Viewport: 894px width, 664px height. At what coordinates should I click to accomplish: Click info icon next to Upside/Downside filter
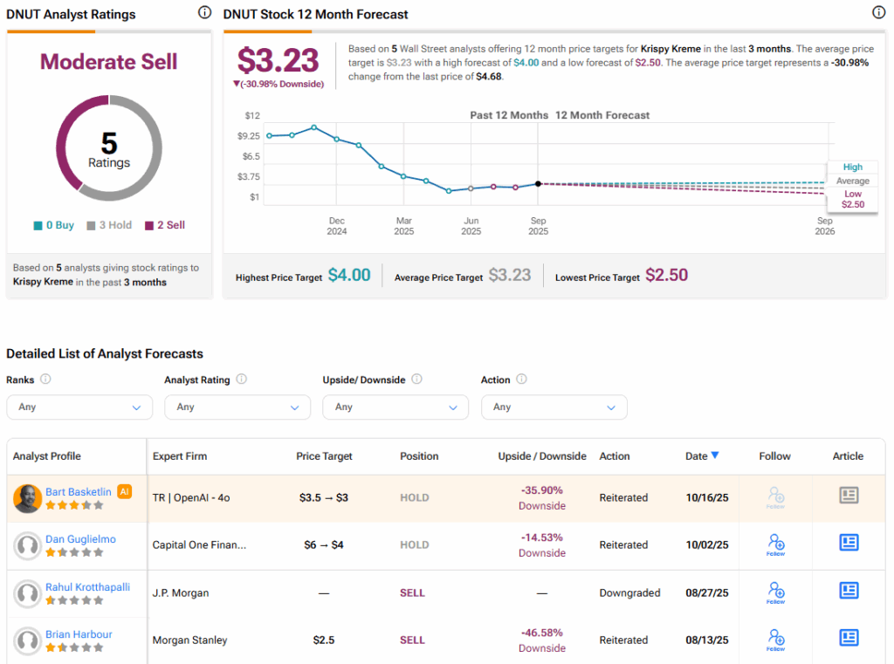416,380
